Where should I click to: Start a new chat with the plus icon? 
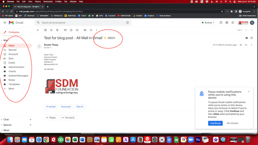tap(31, 119)
